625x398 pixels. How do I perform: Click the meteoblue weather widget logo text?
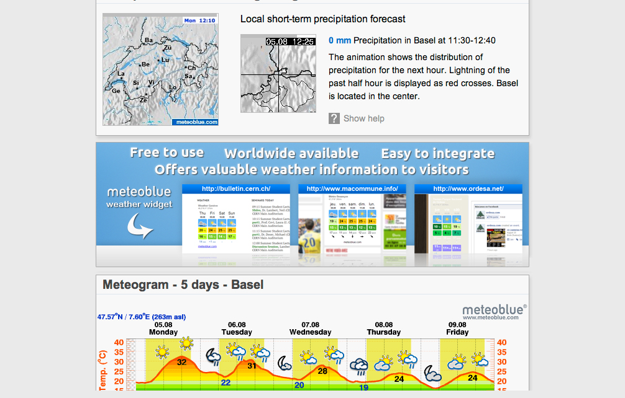pyautogui.click(x=139, y=197)
